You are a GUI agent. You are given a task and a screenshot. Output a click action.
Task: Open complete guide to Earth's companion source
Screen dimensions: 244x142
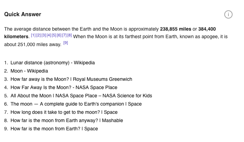(76, 104)
